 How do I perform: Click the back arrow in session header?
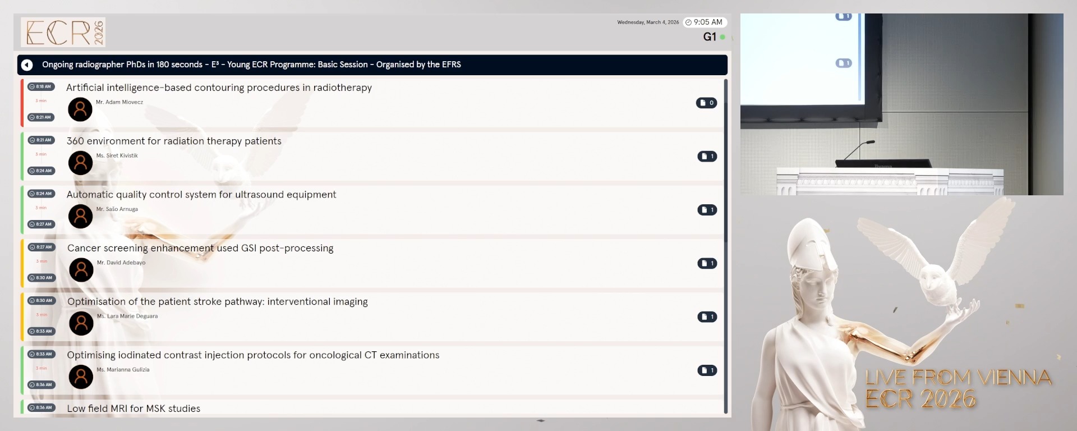(x=27, y=65)
